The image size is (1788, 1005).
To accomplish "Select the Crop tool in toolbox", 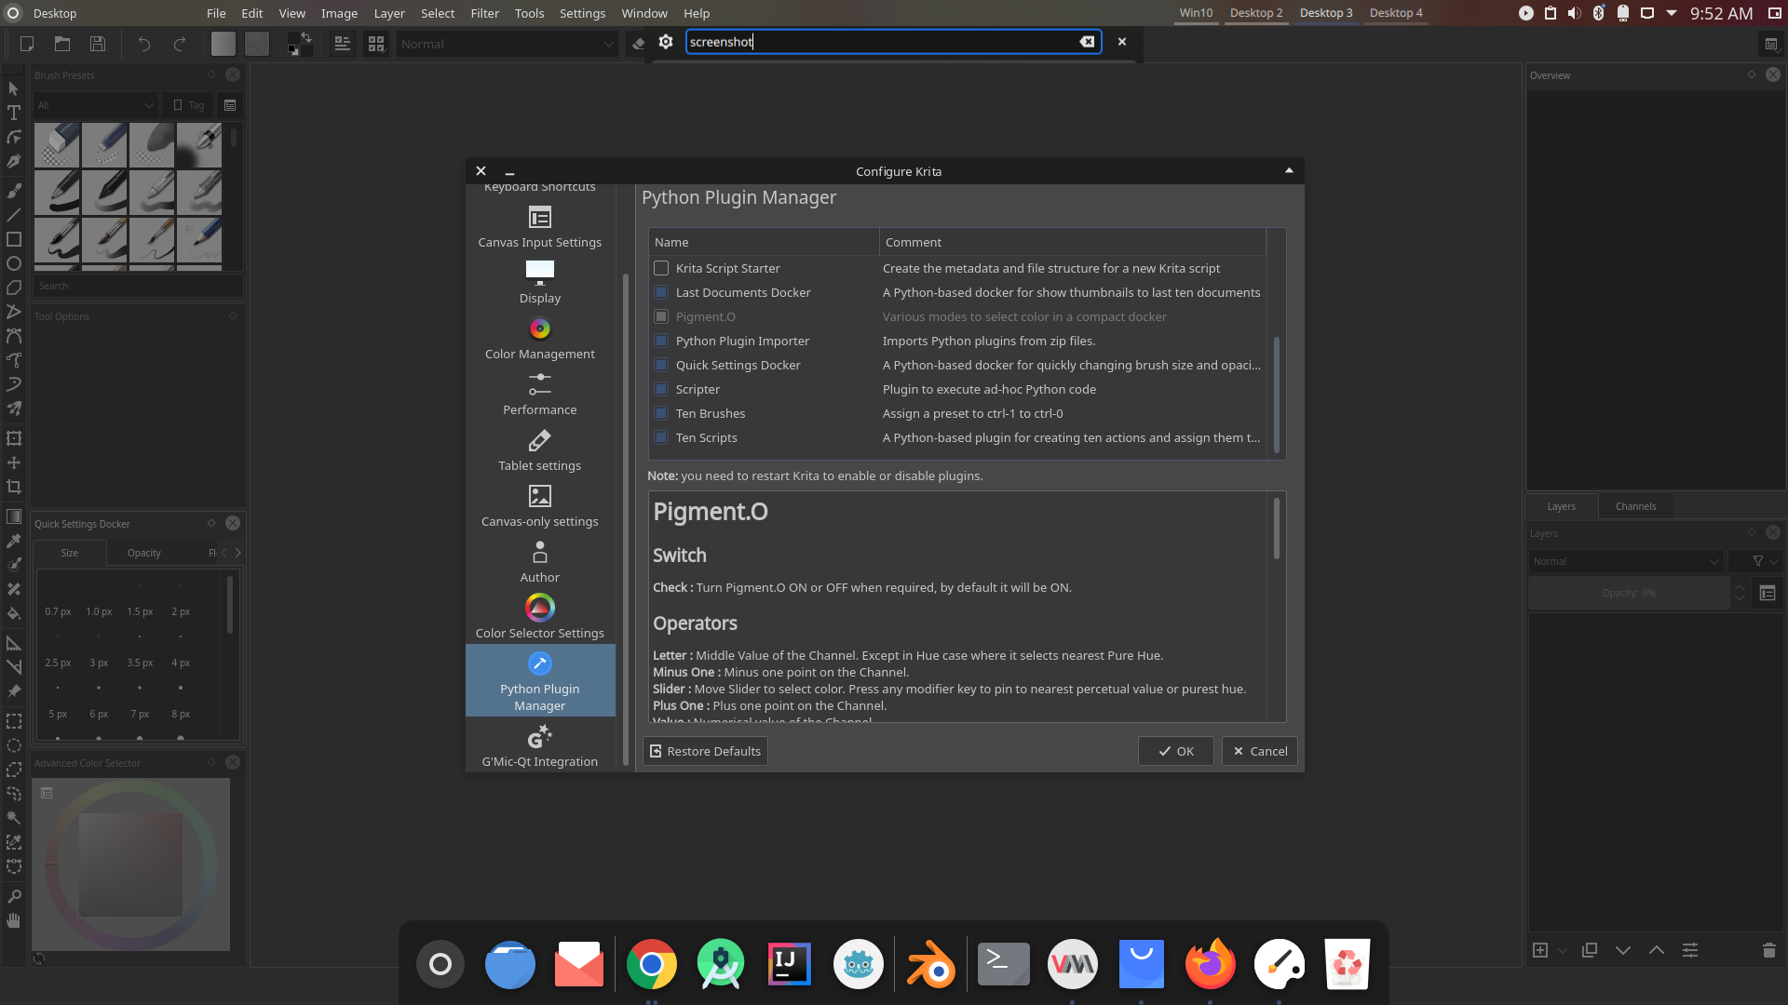I will click(14, 487).
